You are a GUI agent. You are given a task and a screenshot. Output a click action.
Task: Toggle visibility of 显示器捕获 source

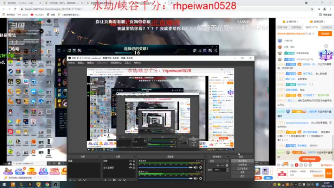click(x=131, y=168)
